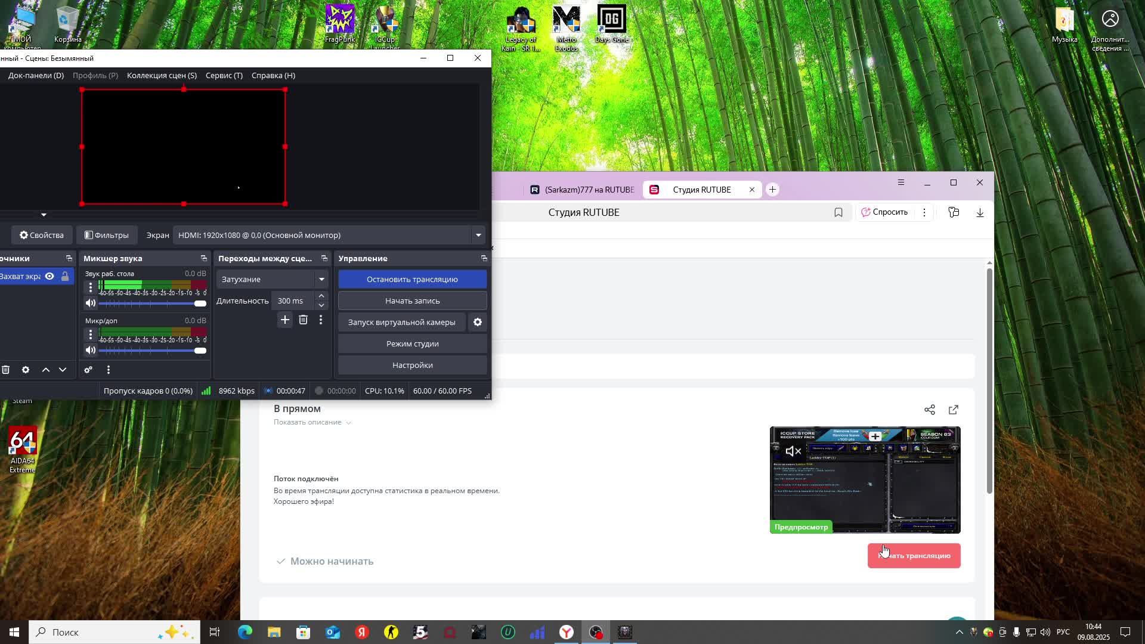
Task: Open OBS Настройки button
Action: click(412, 365)
